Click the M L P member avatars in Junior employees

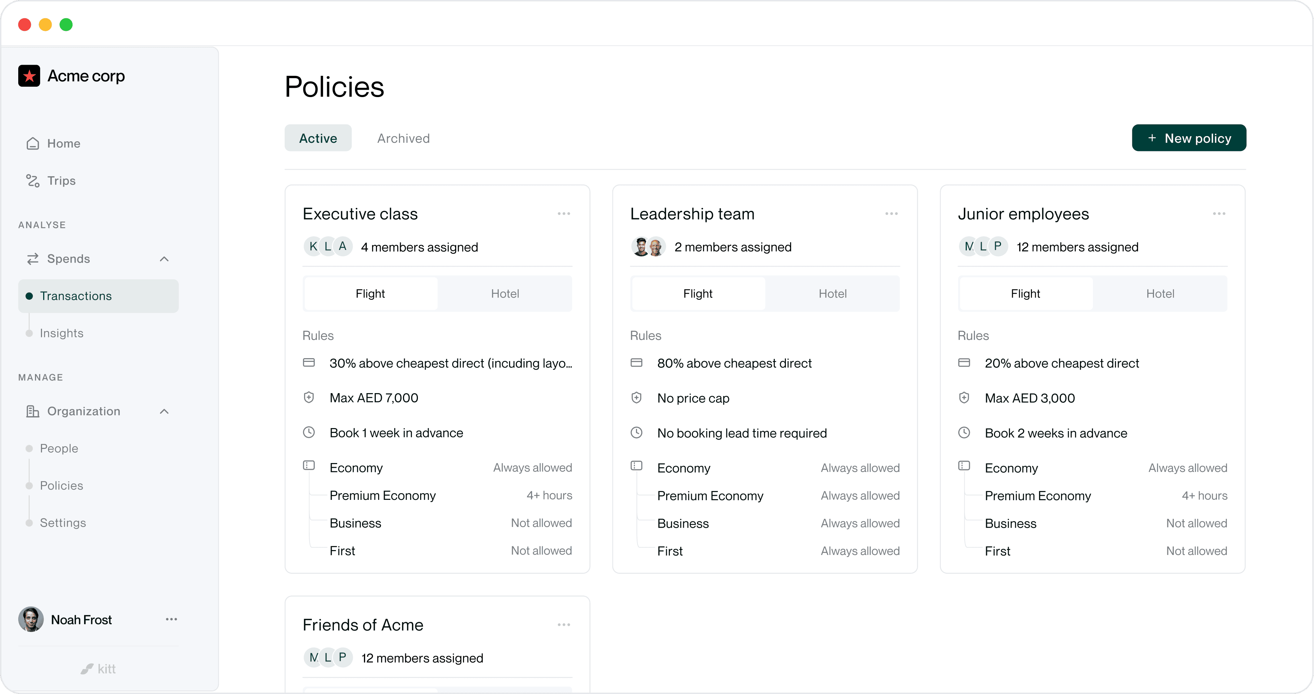click(x=983, y=247)
